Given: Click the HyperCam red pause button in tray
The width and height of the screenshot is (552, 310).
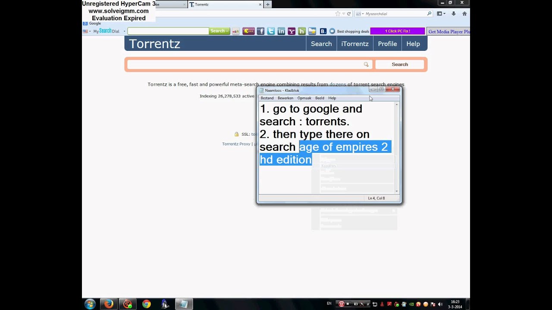Looking at the screenshot, I should 342,304.
